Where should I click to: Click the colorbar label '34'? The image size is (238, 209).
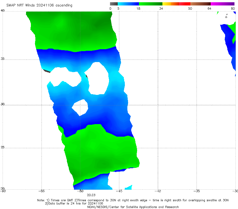161,9
